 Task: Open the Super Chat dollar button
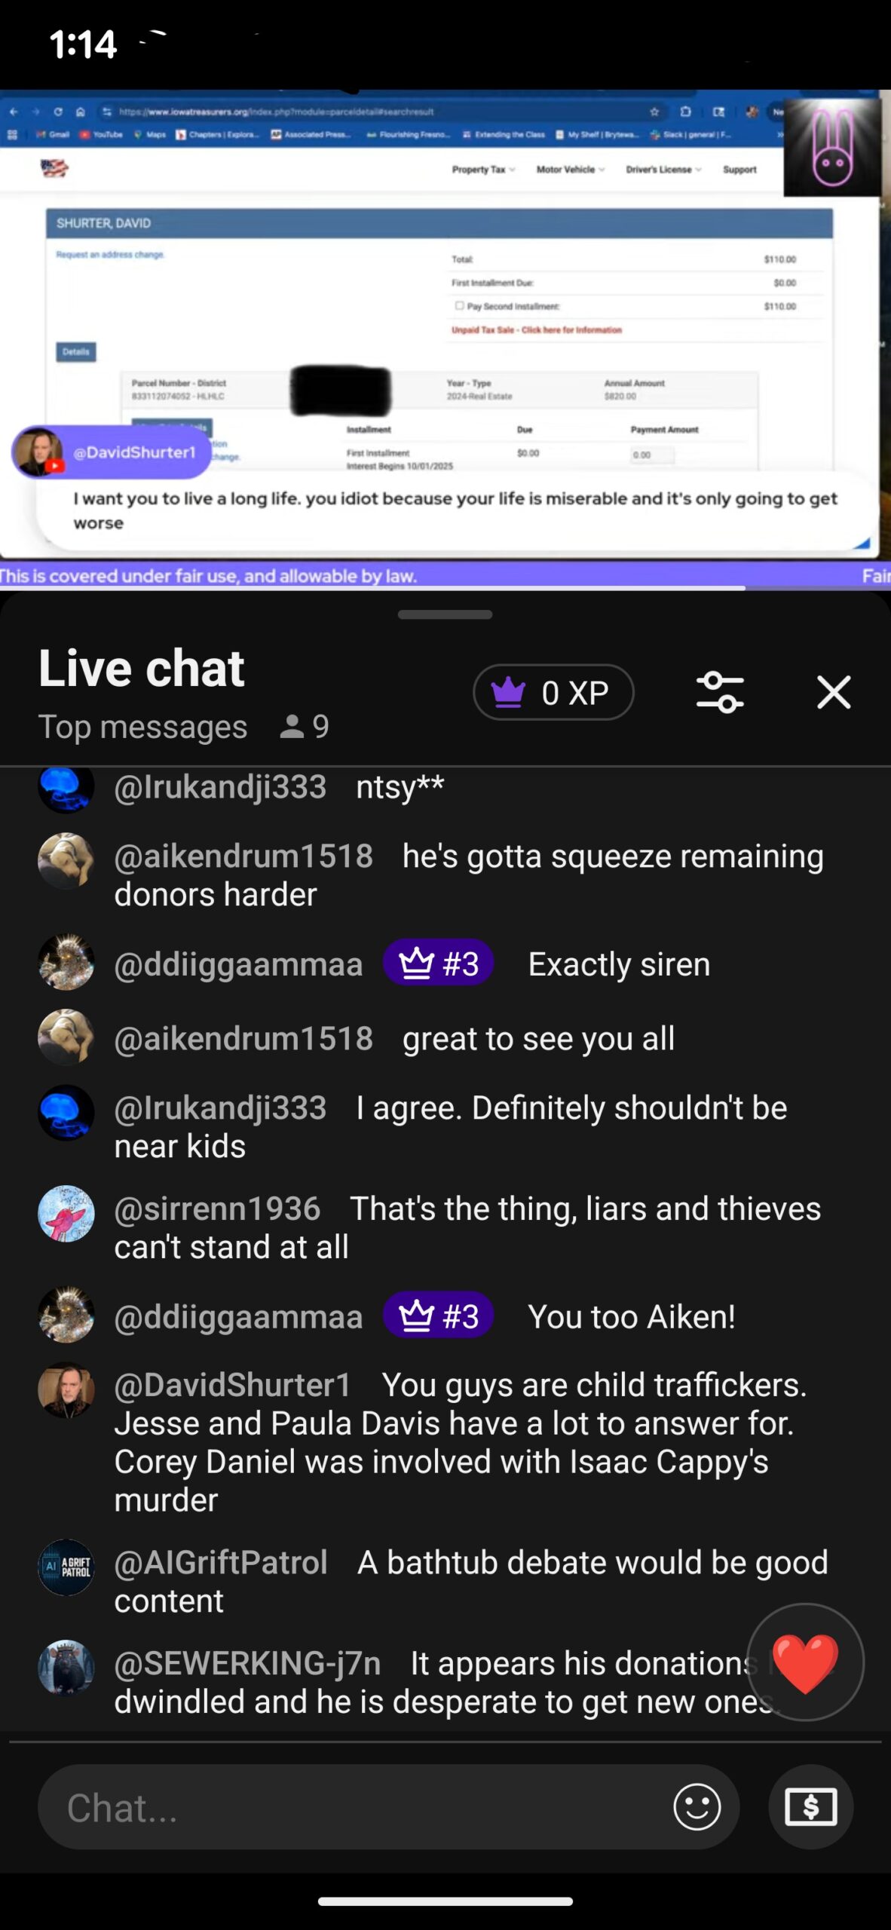coord(811,1806)
